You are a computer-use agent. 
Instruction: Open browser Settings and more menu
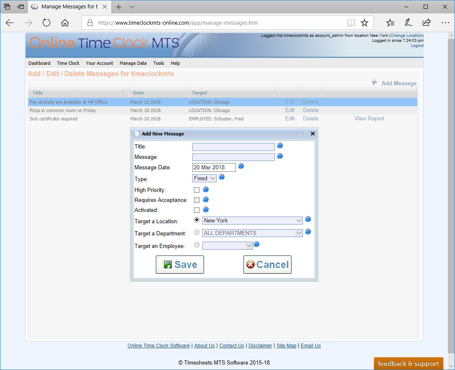[445, 23]
